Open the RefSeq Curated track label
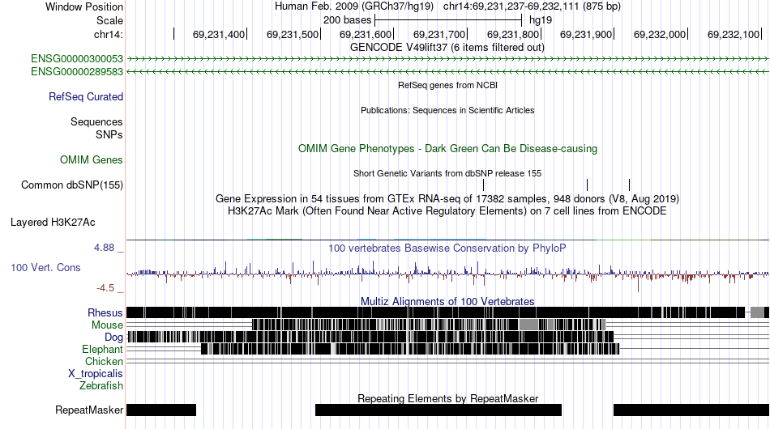770x429 pixels. (86, 96)
